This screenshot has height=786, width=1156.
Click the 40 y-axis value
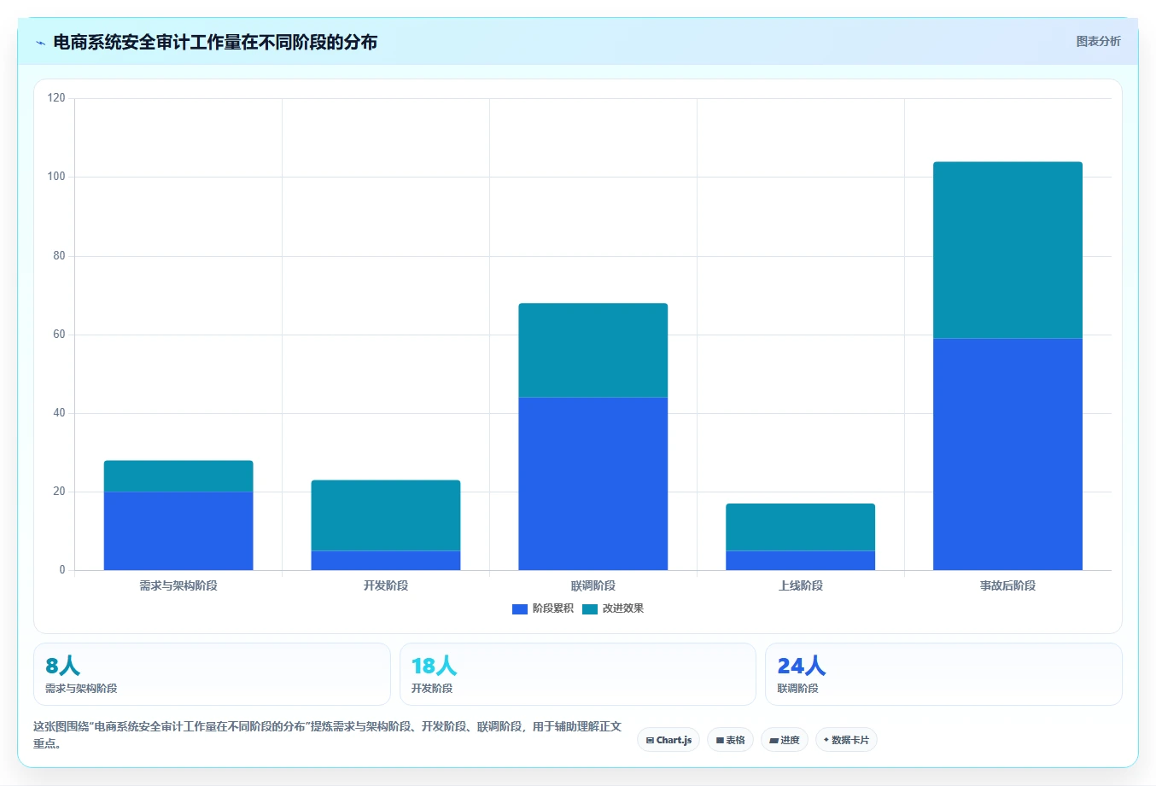click(x=59, y=413)
